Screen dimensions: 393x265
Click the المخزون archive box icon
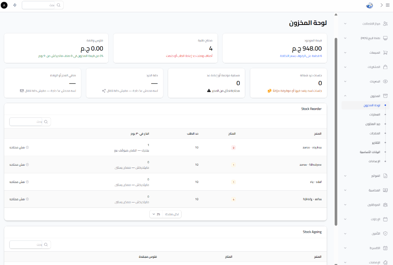pyautogui.click(x=385, y=96)
